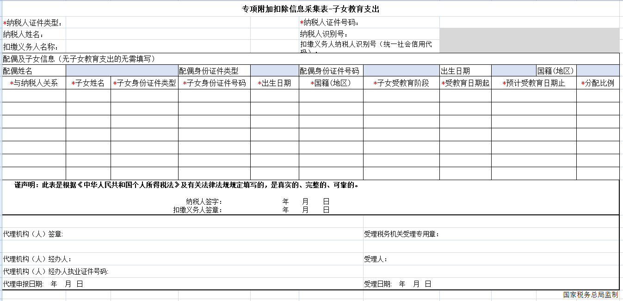This screenshot has width=623, height=301.
Task: Click the blue input cell next to 配偶姓名
Action: point(122,71)
